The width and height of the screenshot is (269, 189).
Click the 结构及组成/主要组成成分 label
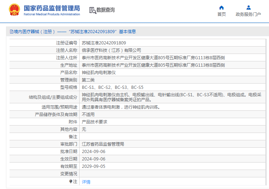(x=53, y=97)
